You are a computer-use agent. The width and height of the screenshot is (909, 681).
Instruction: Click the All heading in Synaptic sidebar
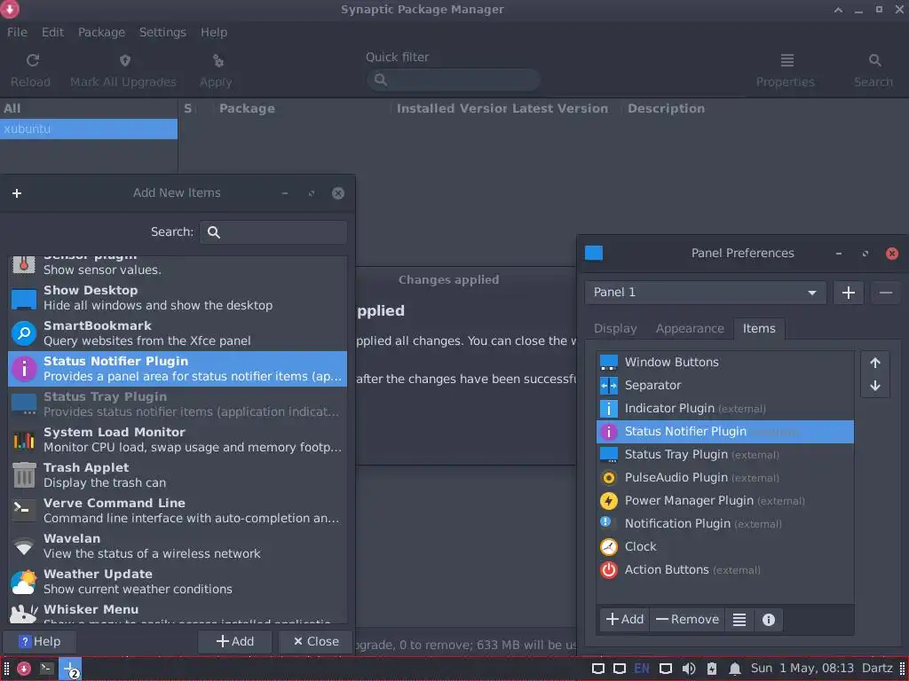pyautogui.click(x=12, y=109)
